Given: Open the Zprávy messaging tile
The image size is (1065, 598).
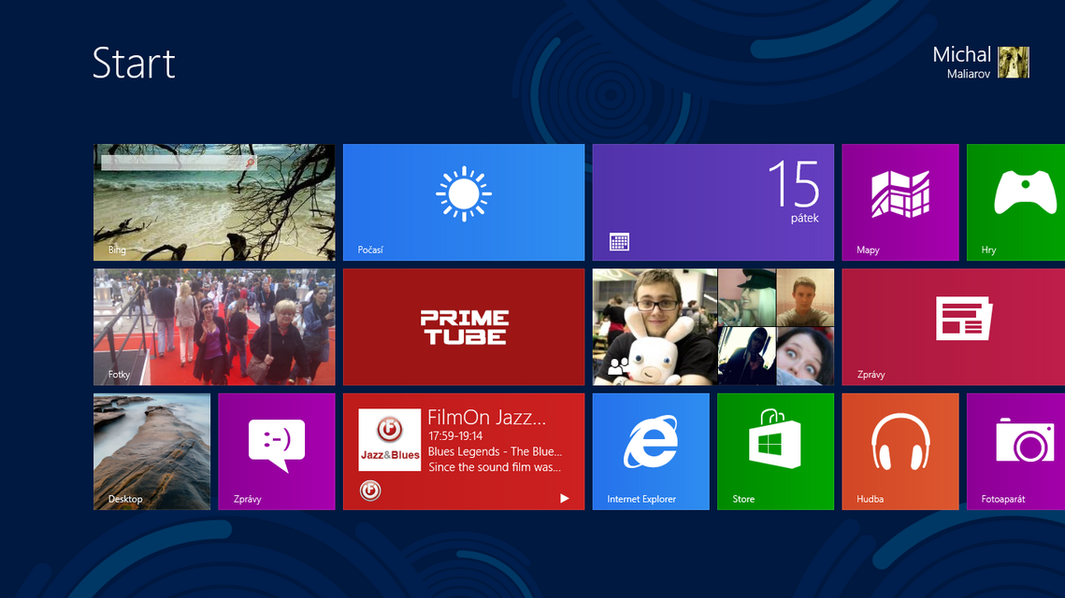Looking at the screenshot, I should click(277, 451).
